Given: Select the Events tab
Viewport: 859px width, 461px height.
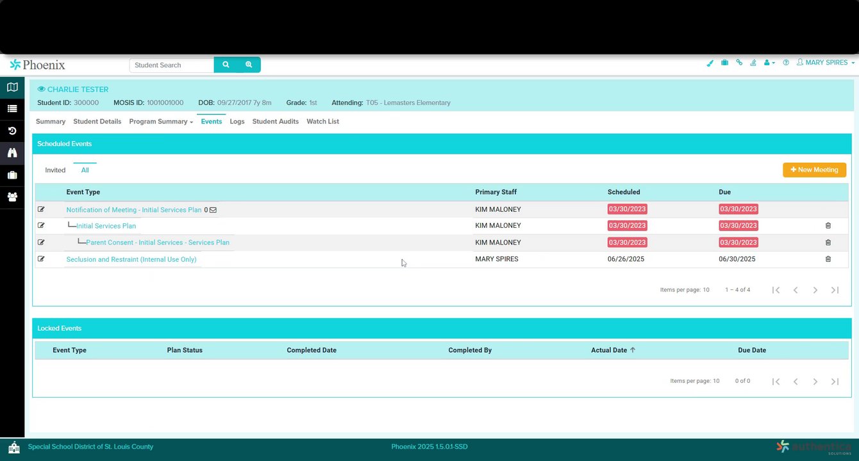Looking at the screenshot, I should point(212,122).
